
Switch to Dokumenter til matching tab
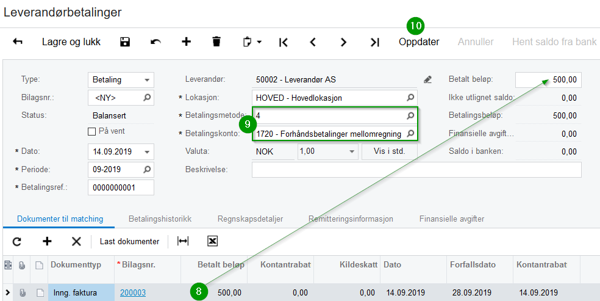pos(60,219)
